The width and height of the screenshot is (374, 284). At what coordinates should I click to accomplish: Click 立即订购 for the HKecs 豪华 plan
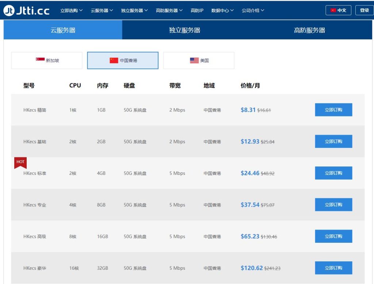pos(333,268)
